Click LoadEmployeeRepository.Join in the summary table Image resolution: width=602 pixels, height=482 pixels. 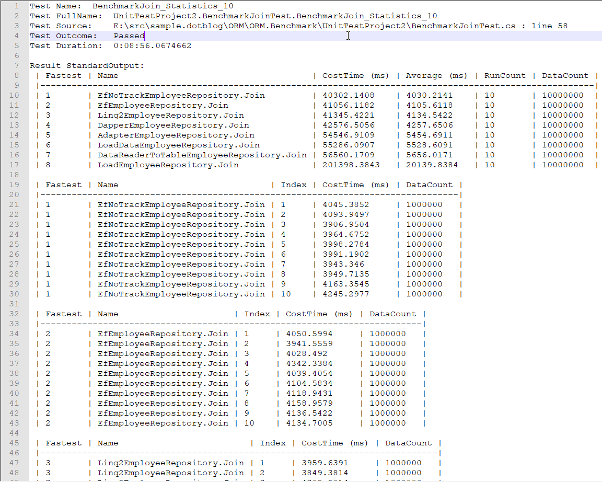(168, 165)
